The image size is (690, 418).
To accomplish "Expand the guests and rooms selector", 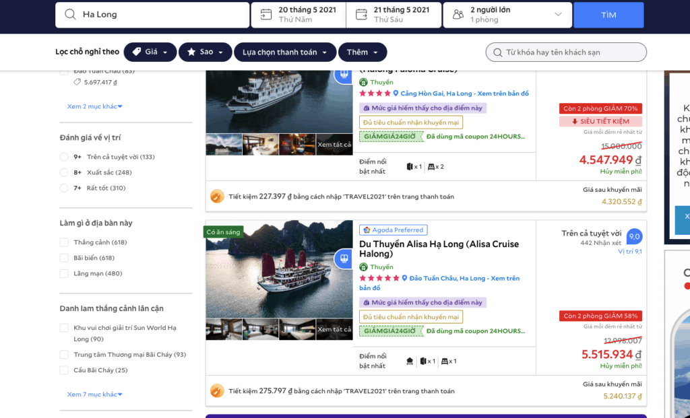I will [x=507, y=15].
